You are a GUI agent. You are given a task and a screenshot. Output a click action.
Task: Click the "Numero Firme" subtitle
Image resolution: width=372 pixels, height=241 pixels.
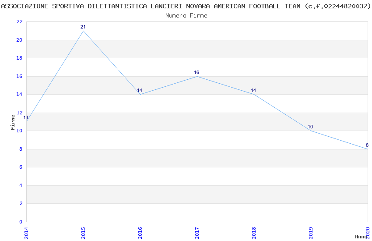click(x=186, y=15)
